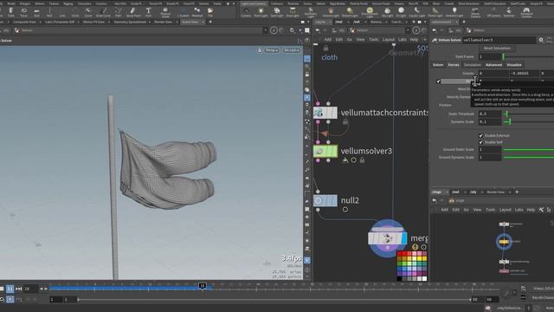
Task: Add a Sky Light from the shelf
Action: pyautogui.click(x=388, y=12)
